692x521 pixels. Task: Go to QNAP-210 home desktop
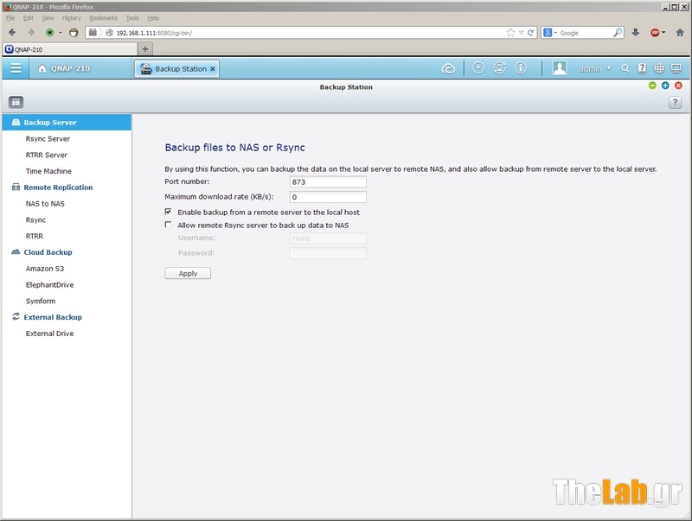click(x=64, y=69)
